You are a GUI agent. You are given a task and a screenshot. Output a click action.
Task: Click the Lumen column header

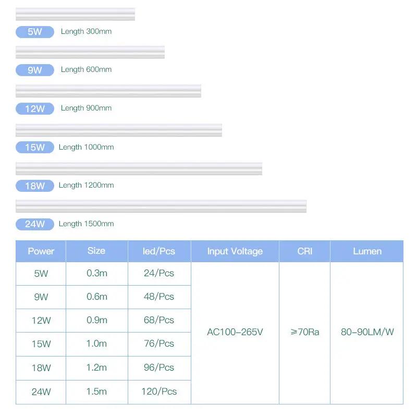[x=367, y=251]
